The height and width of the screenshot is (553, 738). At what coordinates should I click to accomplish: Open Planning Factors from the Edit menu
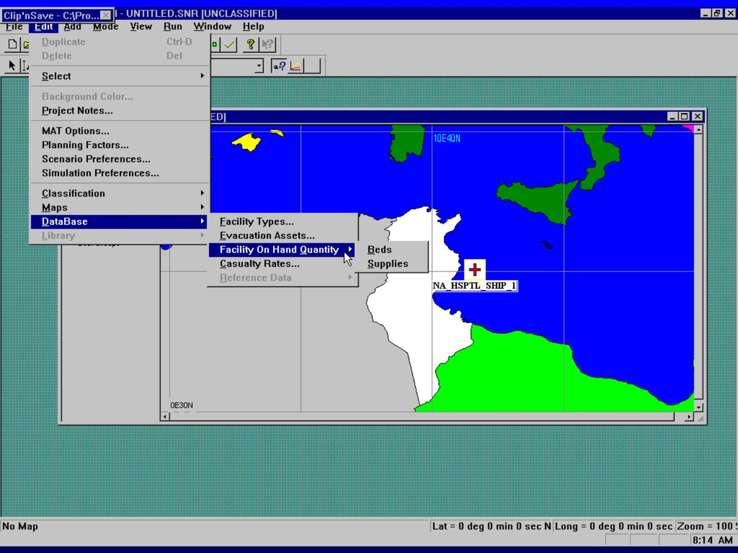(x=85, y=145)
